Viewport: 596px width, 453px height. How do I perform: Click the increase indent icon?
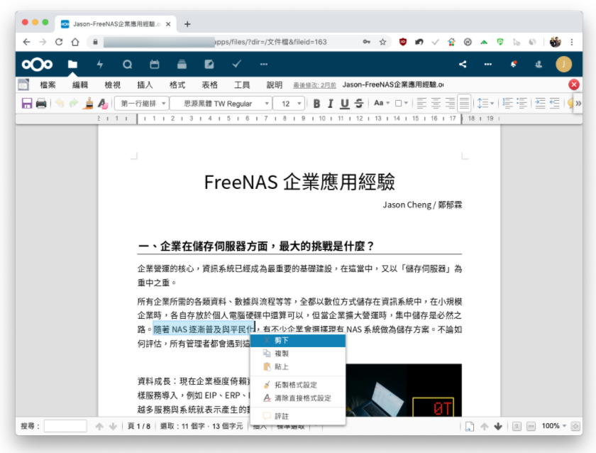(540, 103)
